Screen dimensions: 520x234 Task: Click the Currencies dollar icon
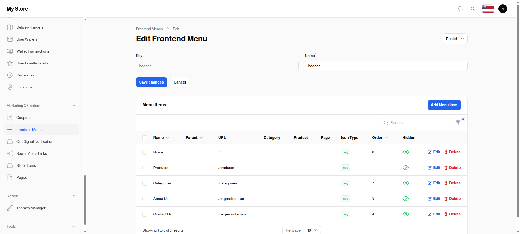pyautogui.click(x=10, y=75)
